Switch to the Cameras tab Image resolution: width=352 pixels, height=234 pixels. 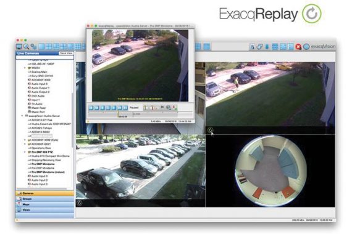point(45,193)
